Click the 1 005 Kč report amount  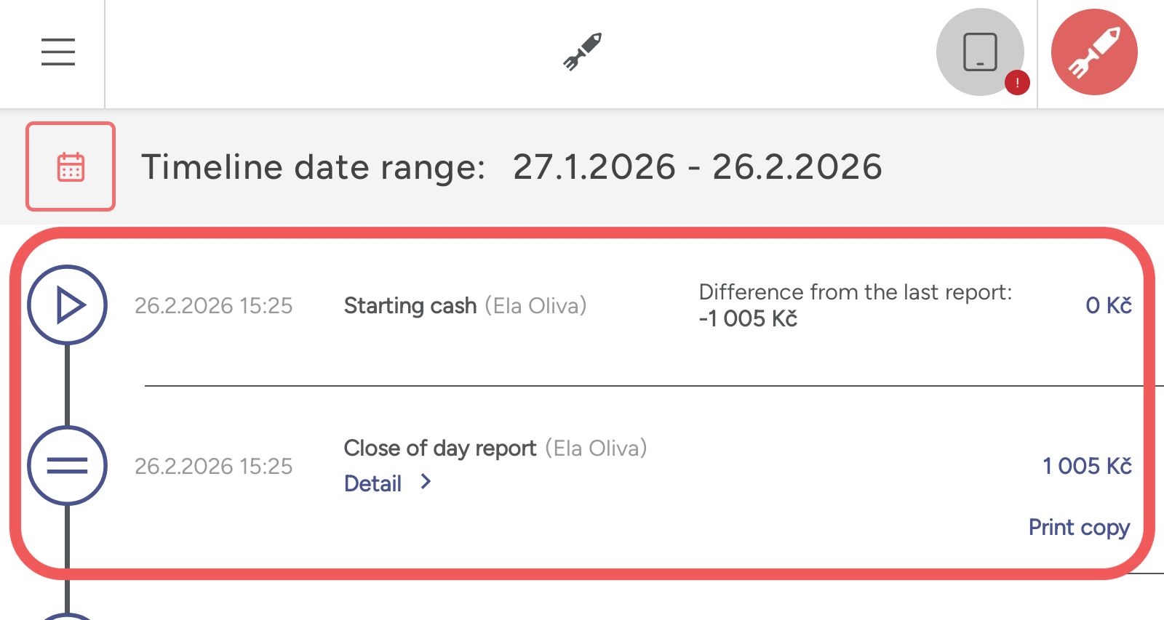[x=1087, y=466]
